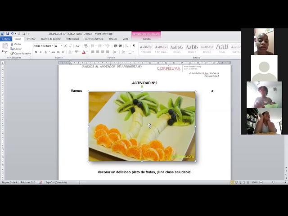Viewport: 288px width, 216px height.
Task: Switch to the Insertar tab
Action: click(31, 39)
